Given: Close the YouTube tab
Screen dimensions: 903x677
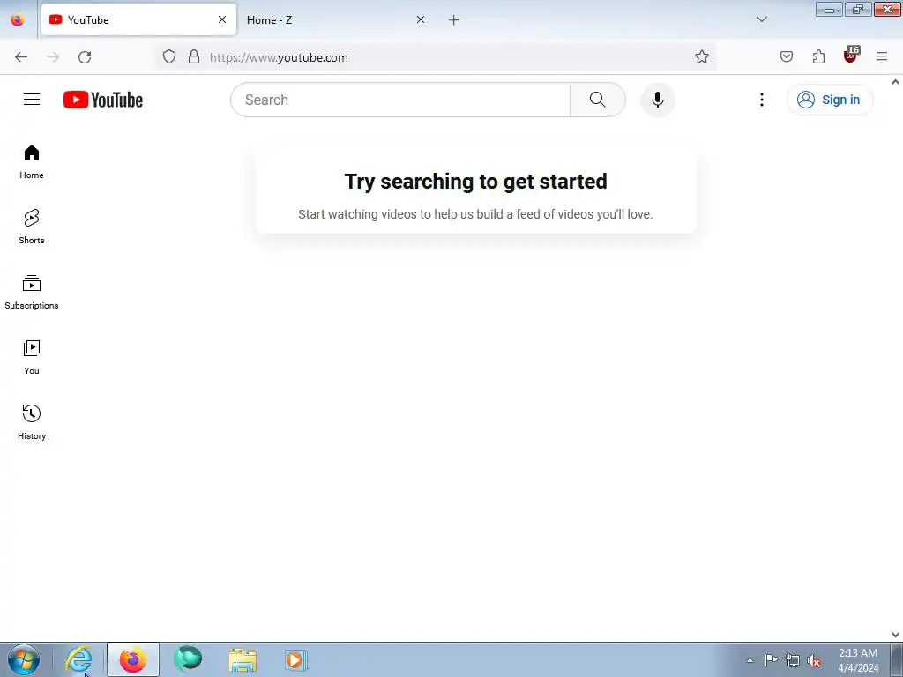Looking at the screenshot, I should tap(221, 19).
